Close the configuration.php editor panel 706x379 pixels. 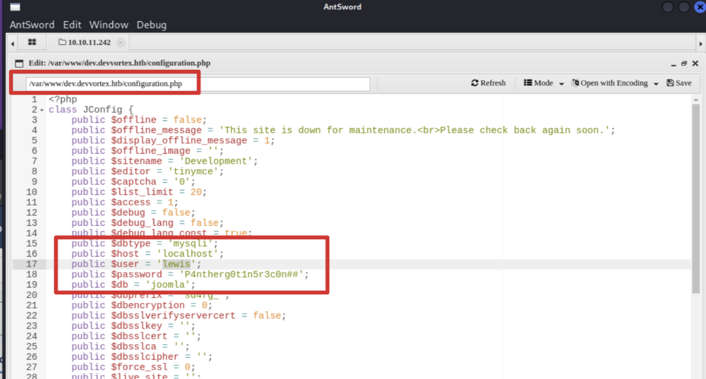click(x=695, y=63)
